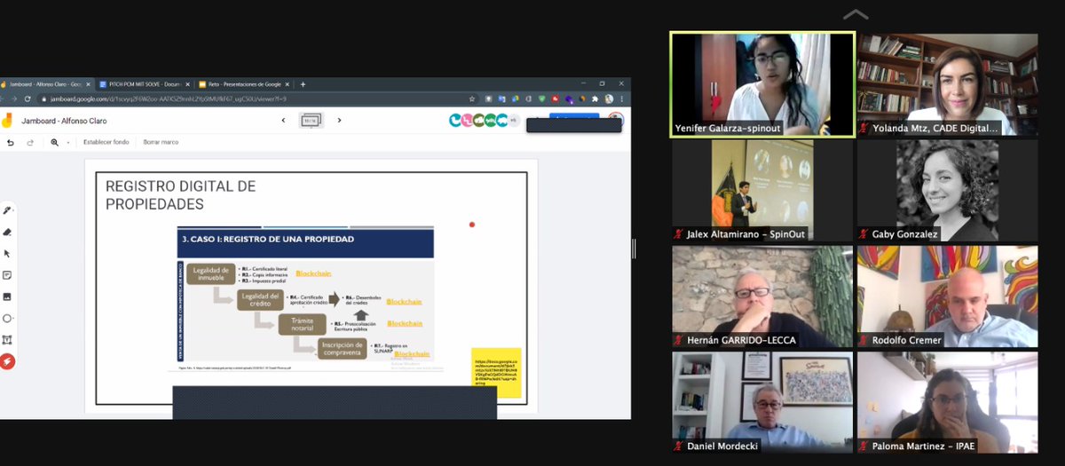This screenshot has width=1065, height=466.
Task: Select Yolanda Mtz, CADE Digital video tile
Action: 947,85
